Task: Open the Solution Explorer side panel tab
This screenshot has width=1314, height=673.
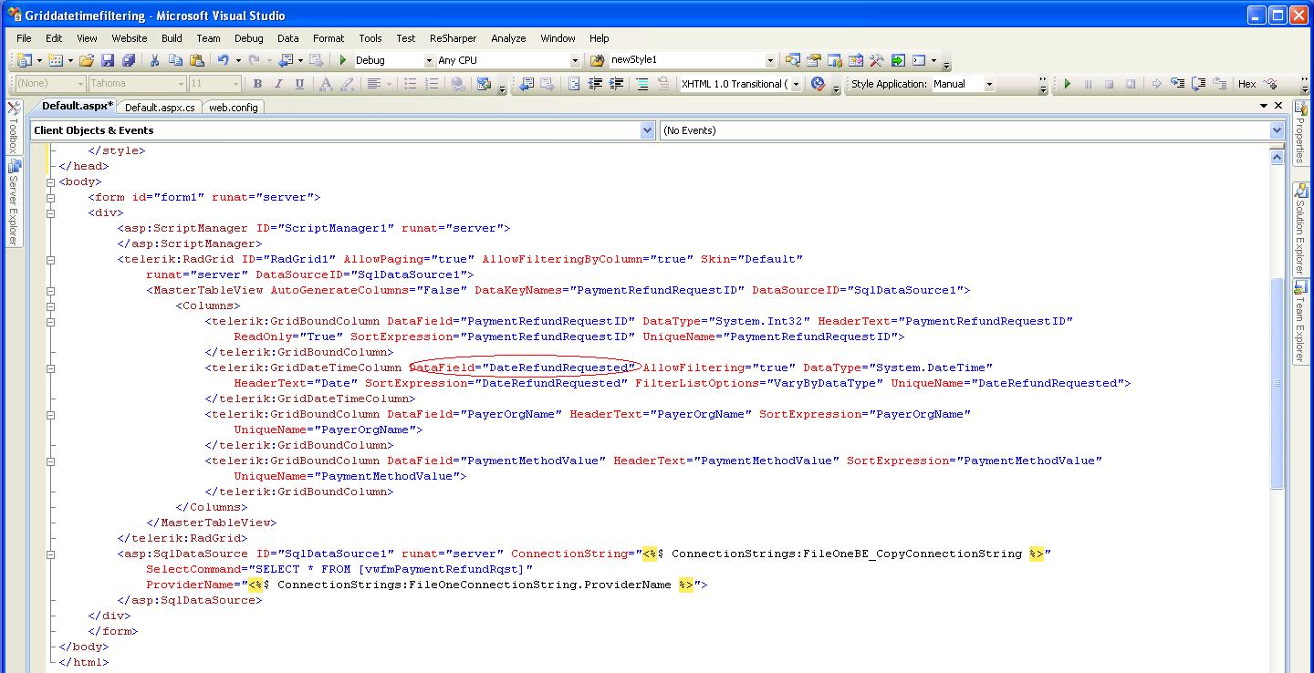Action: pos(1300,230)
